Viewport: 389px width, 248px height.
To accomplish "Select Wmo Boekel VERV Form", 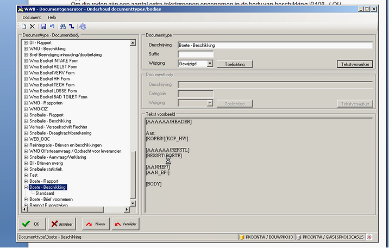I will coord(52,73).
